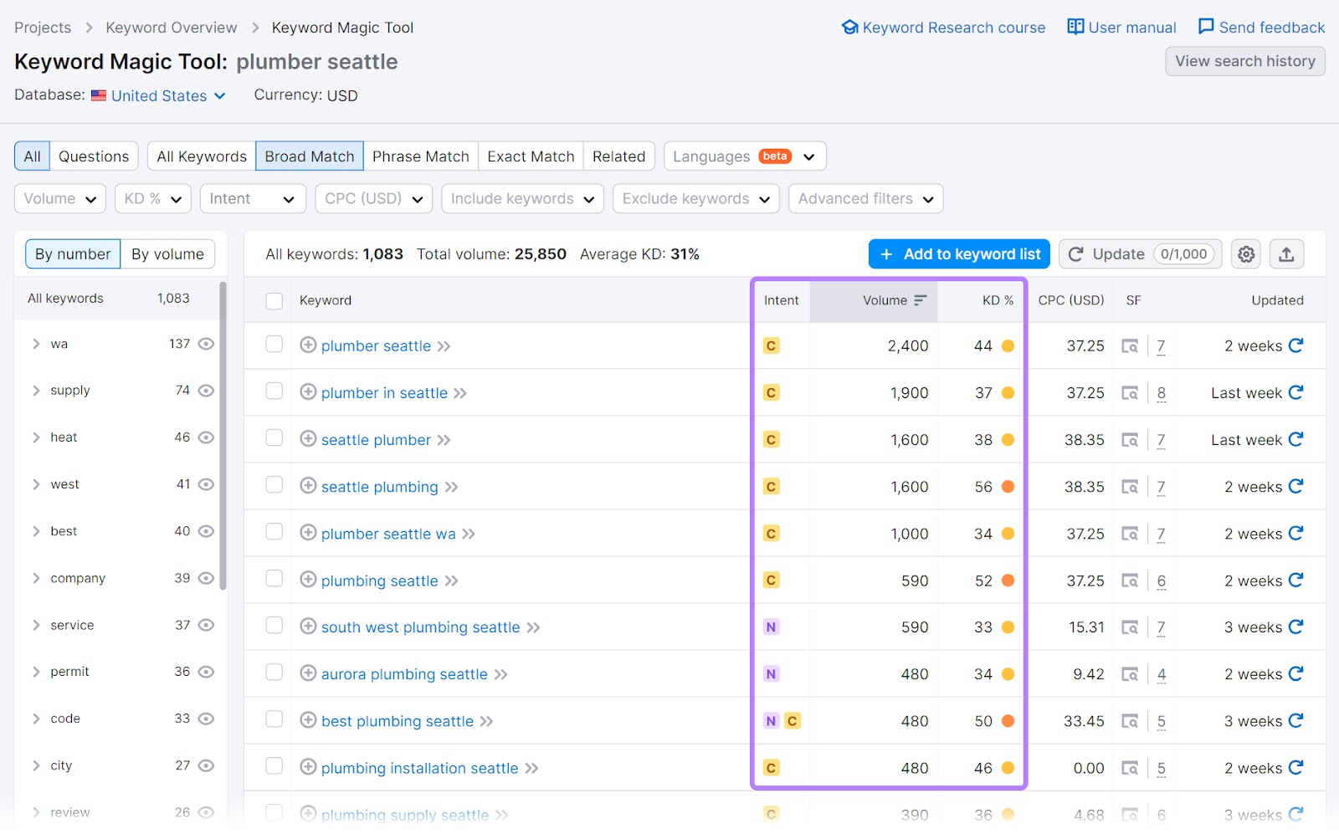1339x834 pixels.
Task: Click the User manual icon
Action: [x=1075, y=27]
